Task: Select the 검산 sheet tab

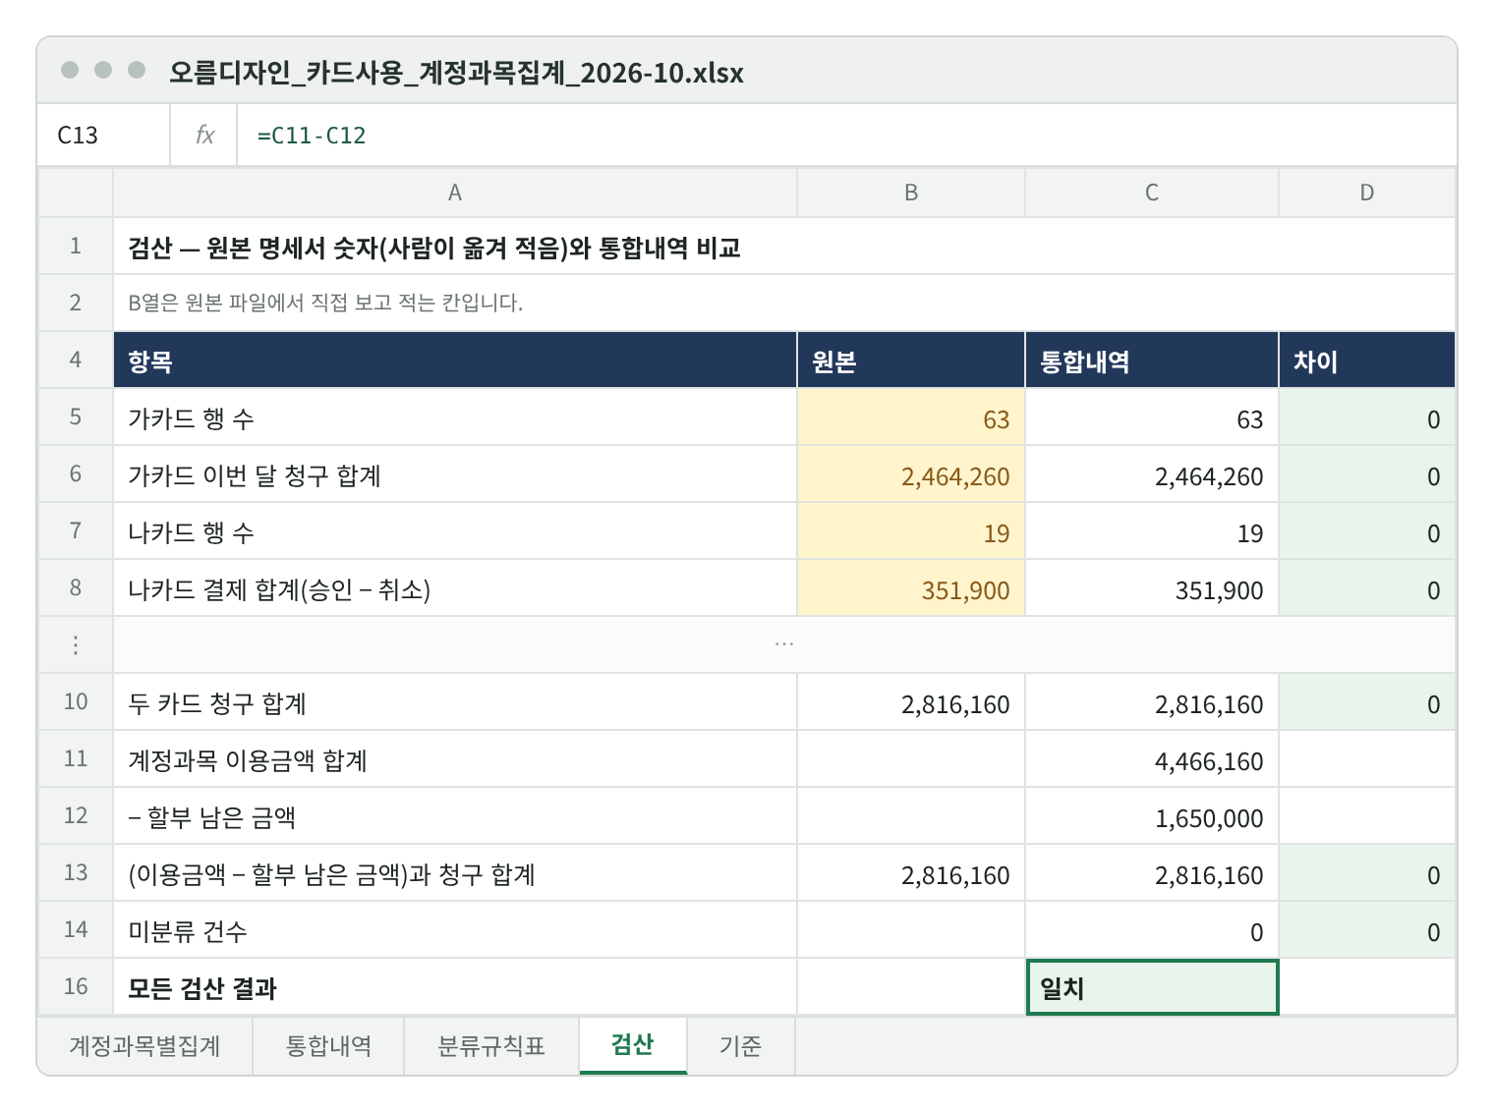Action: (x=633, y=1045)
